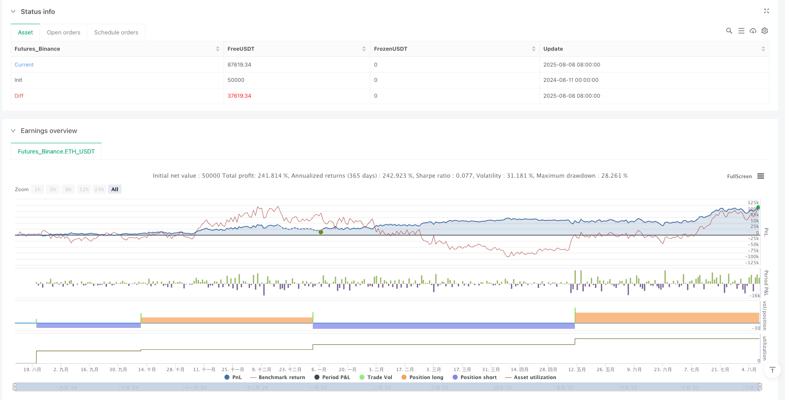Click the left handle of range navigator
This screenshot has height=400, width=785.
tap(15, 387)
